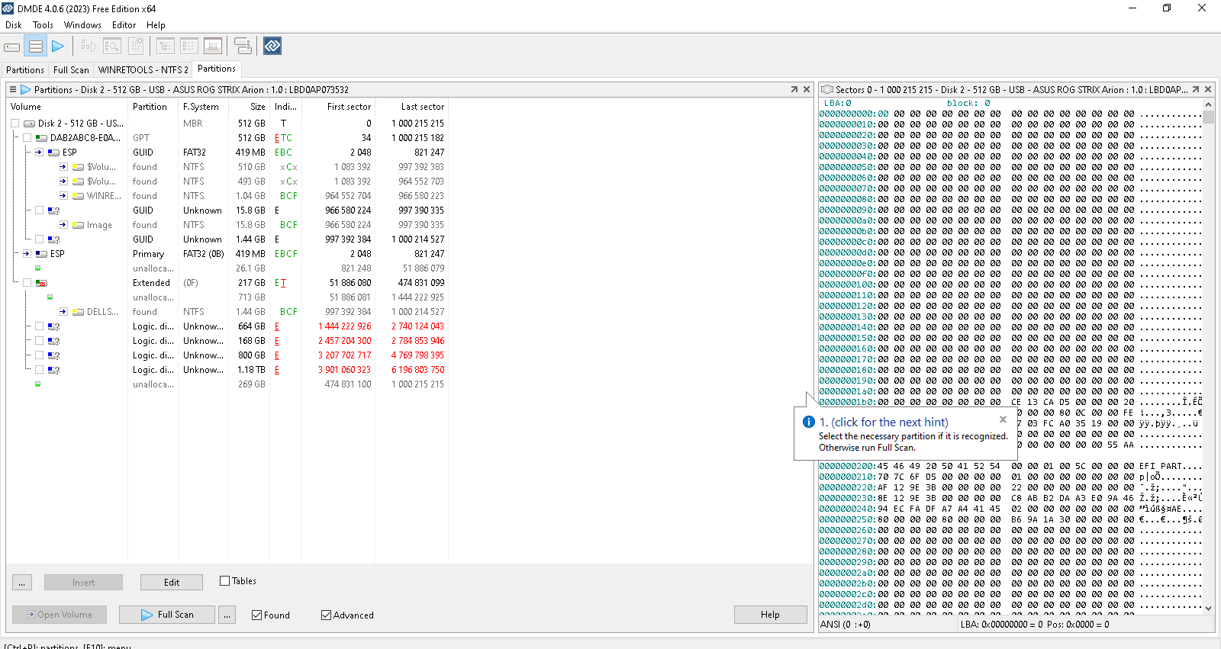Click the Select Drive toolbar icon
This screenshot has width=1221, height=649.
(x=12, y=47)
